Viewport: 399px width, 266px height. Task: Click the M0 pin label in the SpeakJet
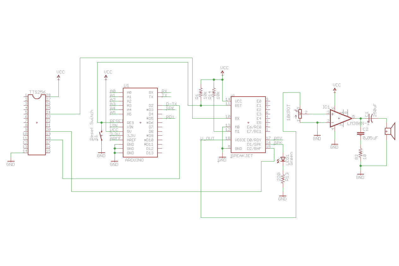pos(237,127)
